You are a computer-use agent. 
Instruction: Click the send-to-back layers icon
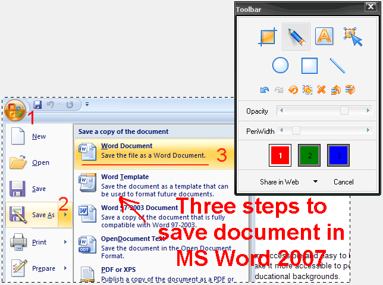point(350,90)
